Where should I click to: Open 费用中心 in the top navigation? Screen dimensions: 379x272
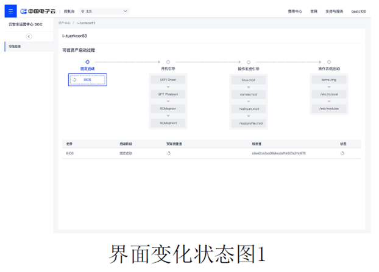tap(295, 11)
